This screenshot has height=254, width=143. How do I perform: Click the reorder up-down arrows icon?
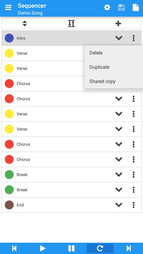click(25, 24)
